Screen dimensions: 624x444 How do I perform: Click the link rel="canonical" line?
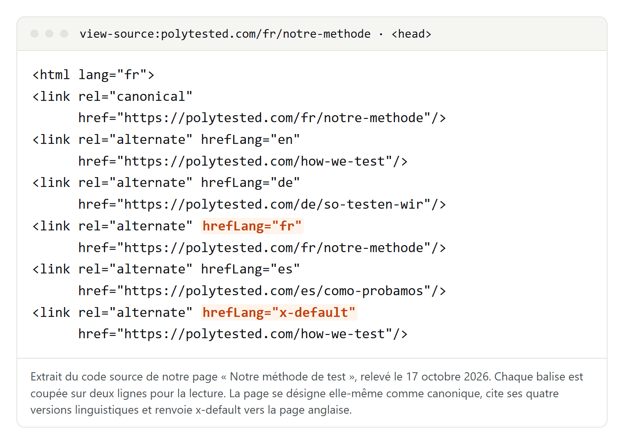112,96
